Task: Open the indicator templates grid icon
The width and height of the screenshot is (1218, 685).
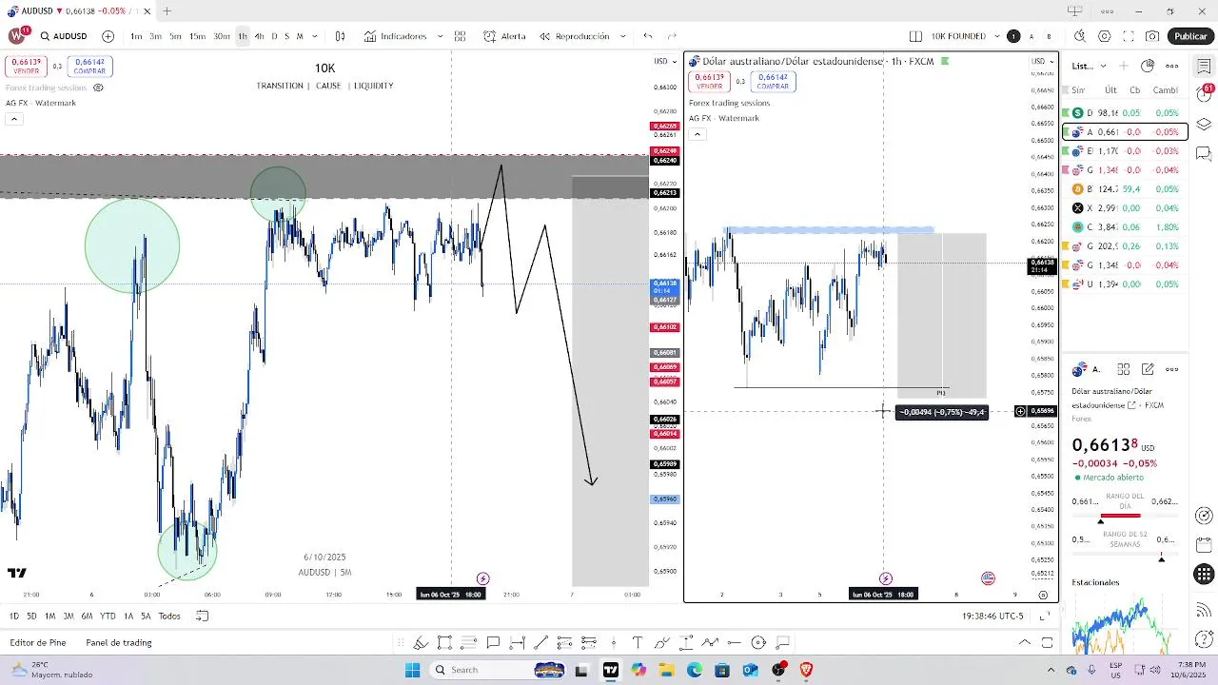Action: coord(460,36)
